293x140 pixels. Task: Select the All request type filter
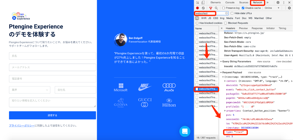[197, 18]
